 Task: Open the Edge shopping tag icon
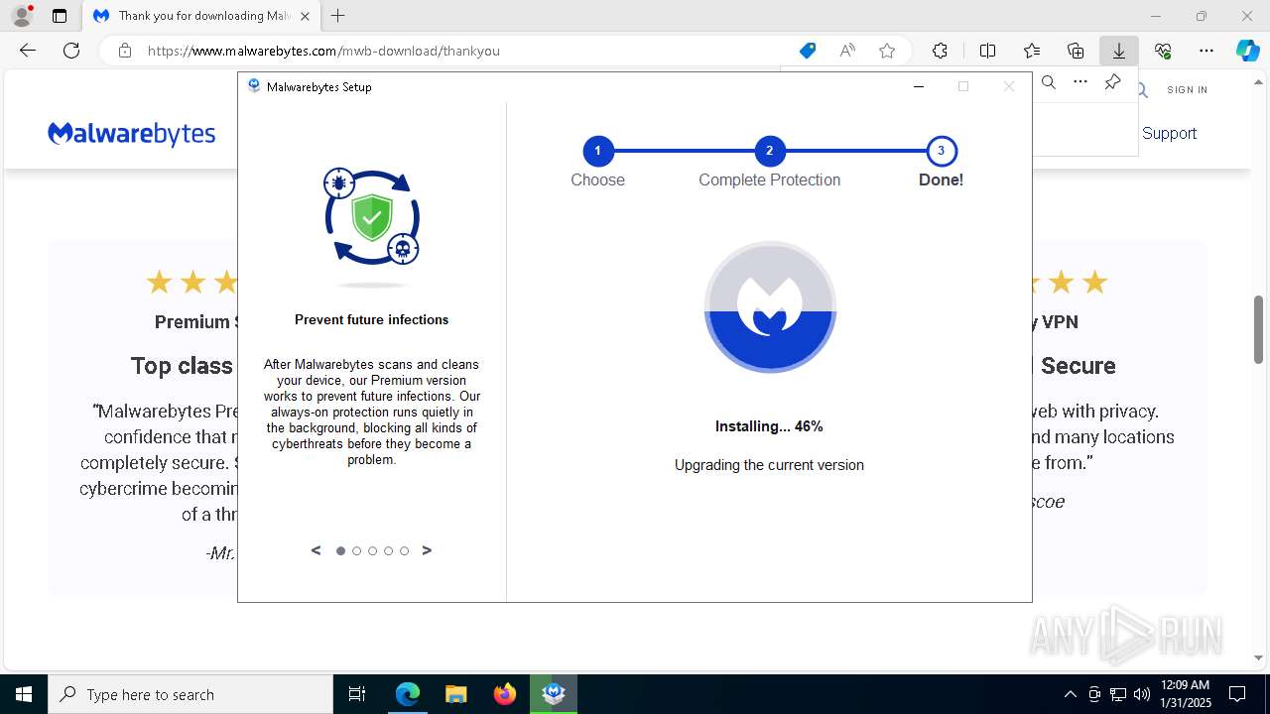pos(808,51)
